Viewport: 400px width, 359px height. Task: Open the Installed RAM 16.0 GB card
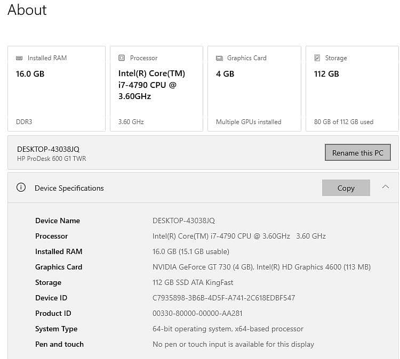(x=57, y=88)
